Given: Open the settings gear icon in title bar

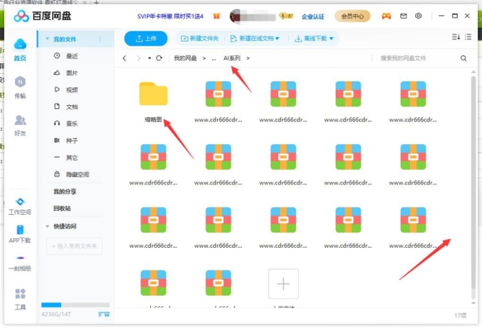Looking at the screenshot, I should [419, 16].
